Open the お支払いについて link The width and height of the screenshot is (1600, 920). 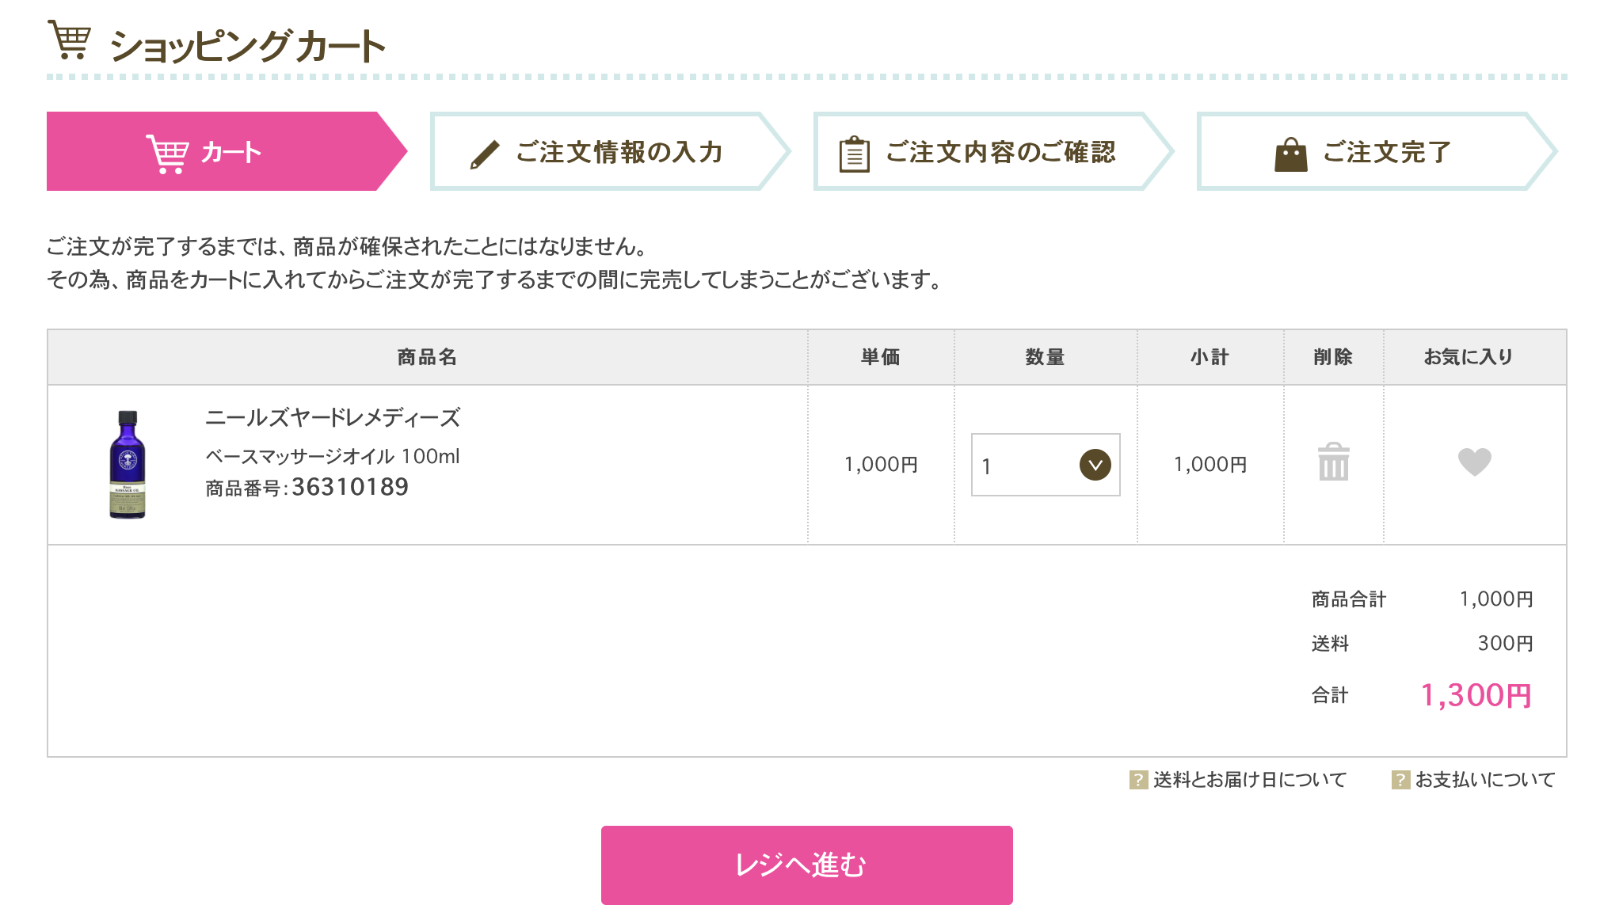pyautogui.click(x=1485, y=780)
